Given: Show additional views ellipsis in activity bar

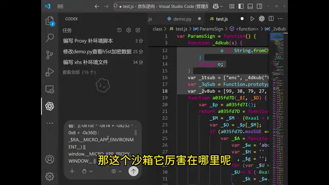Looking at the screenshot, I should pyautogui.click(x=50, y=123).
